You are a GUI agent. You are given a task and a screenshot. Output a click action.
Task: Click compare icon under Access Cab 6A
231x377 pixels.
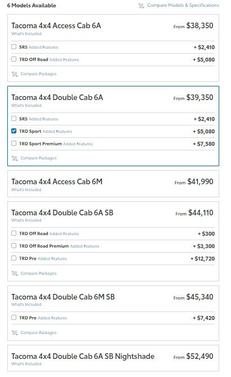tap(15, 74)
